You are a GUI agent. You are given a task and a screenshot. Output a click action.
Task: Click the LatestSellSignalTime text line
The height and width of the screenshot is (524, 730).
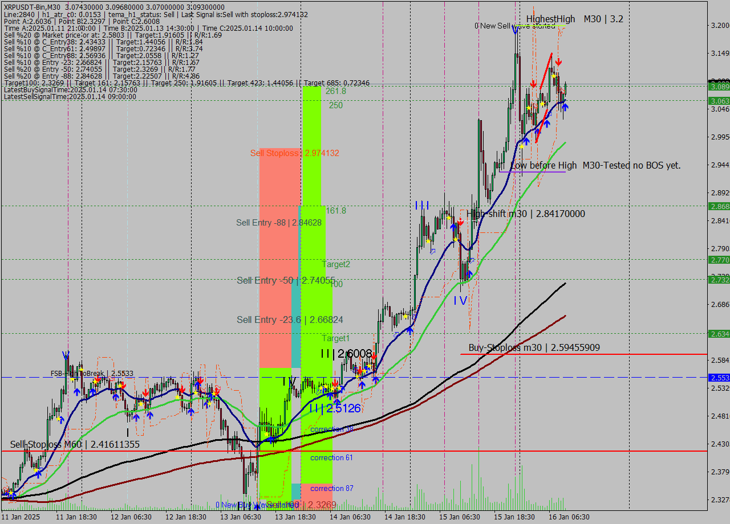[x=70, y=97]
